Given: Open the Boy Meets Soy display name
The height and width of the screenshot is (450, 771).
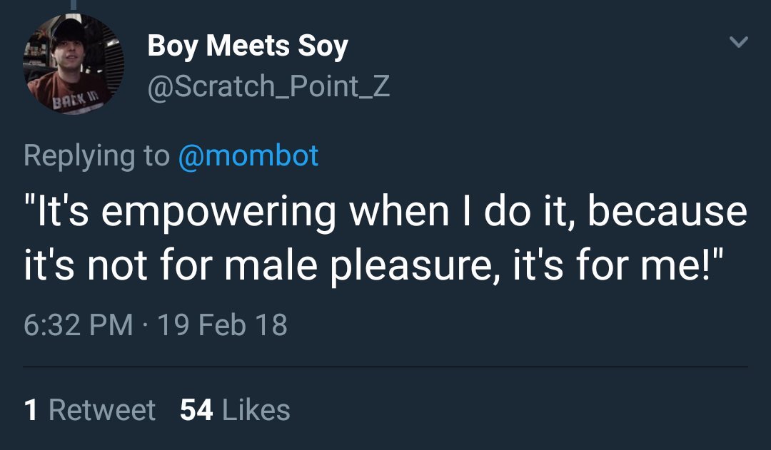Looking at the screenshot, I should point(248,47).
